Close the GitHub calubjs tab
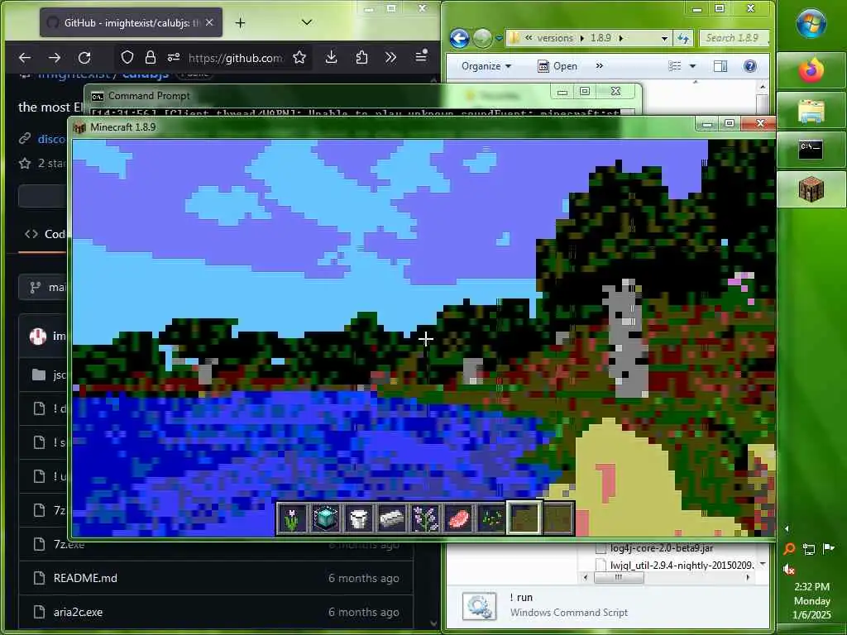The image size is (847, 635). pyautogui.click(x=209, y=22)
